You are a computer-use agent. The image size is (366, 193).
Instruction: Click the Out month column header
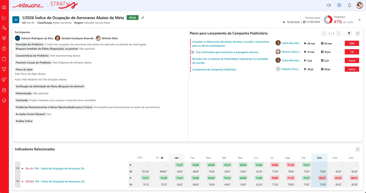pyautogui.click(x=319, y=158)
